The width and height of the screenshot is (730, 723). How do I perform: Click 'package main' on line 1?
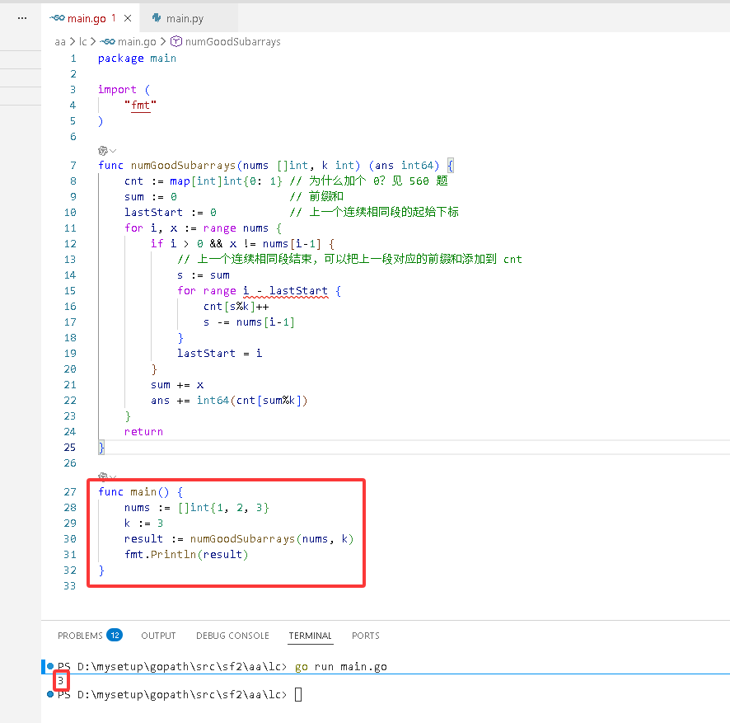coord(137,59)
